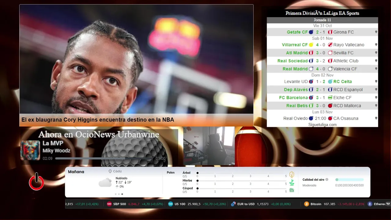Image resolution: width=391 pixels, height=220 pixels.
Task: Open the location pin for Getafe CF match
Action: point(376,32)
